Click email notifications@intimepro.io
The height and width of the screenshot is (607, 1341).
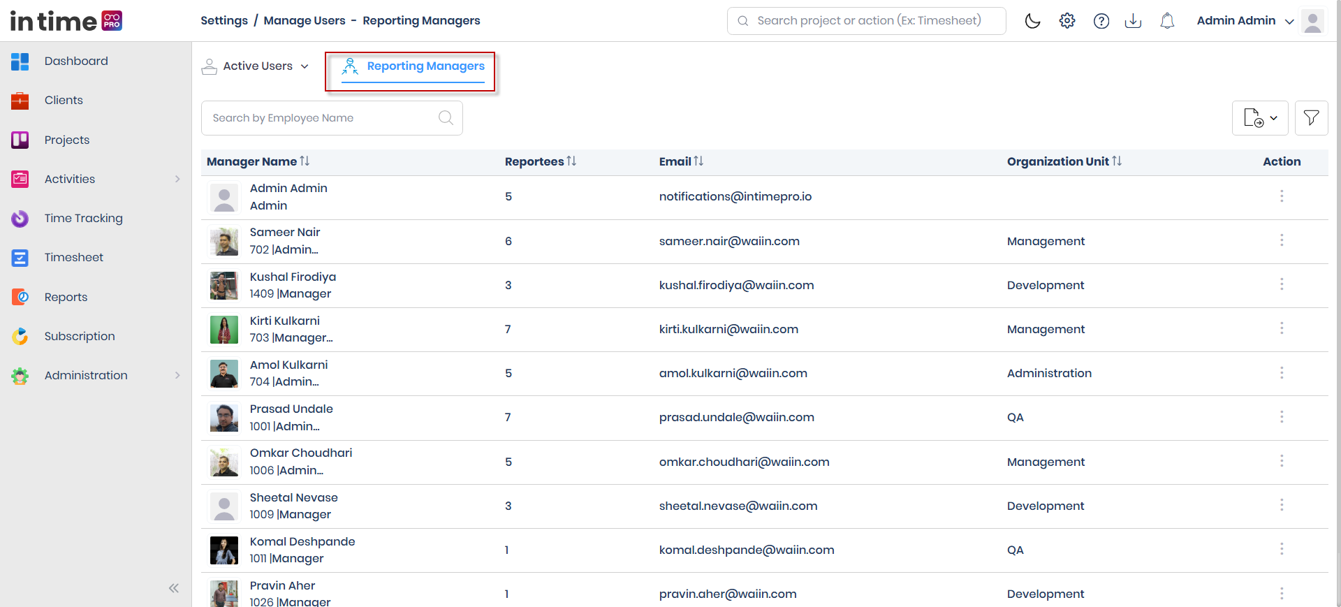tap(735, 197)
